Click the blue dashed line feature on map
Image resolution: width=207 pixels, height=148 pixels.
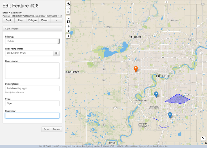click(x=159, y=123)
